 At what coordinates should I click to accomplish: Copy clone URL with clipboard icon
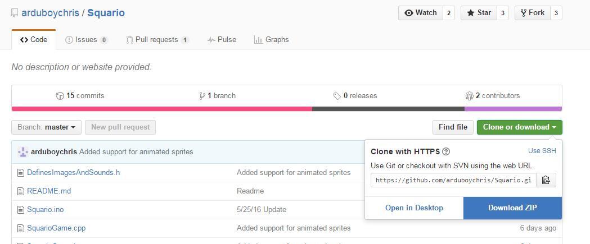[546, 180]
